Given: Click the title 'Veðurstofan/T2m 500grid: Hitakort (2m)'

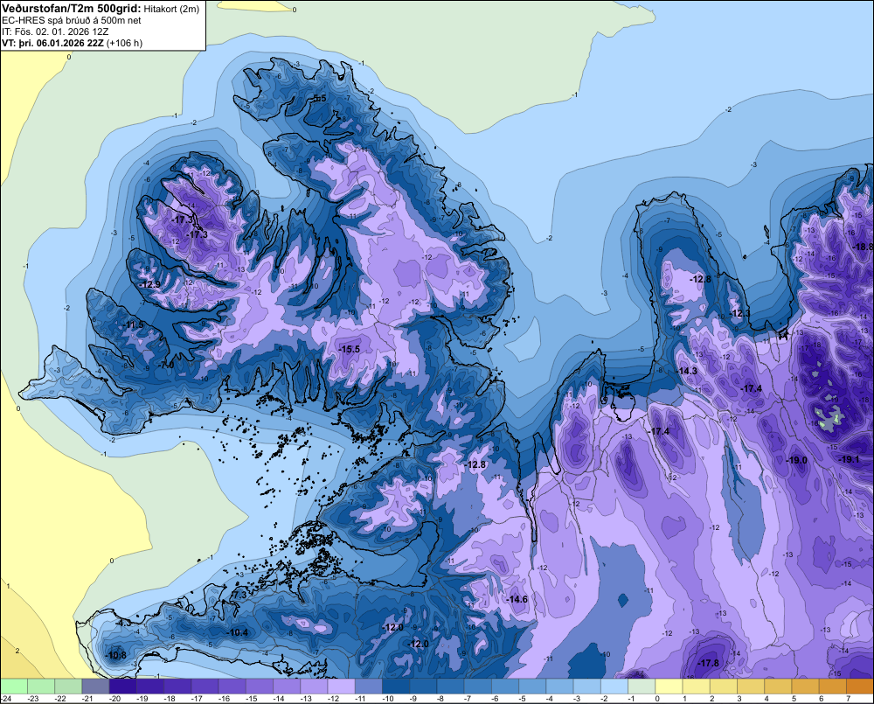Looking at the screenshot, I should pos(101,9).
